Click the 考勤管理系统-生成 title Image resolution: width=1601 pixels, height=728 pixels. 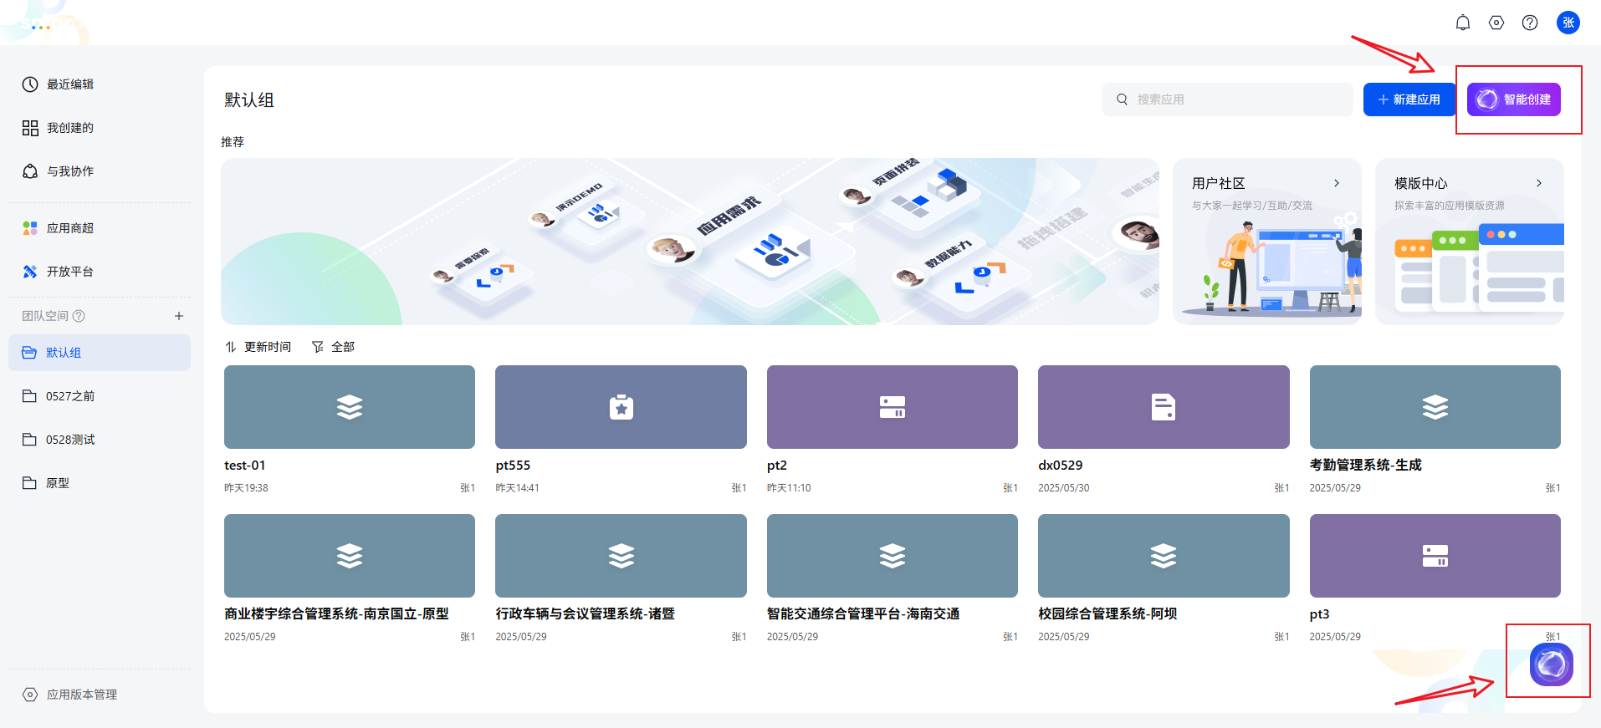coord(1366,466)
